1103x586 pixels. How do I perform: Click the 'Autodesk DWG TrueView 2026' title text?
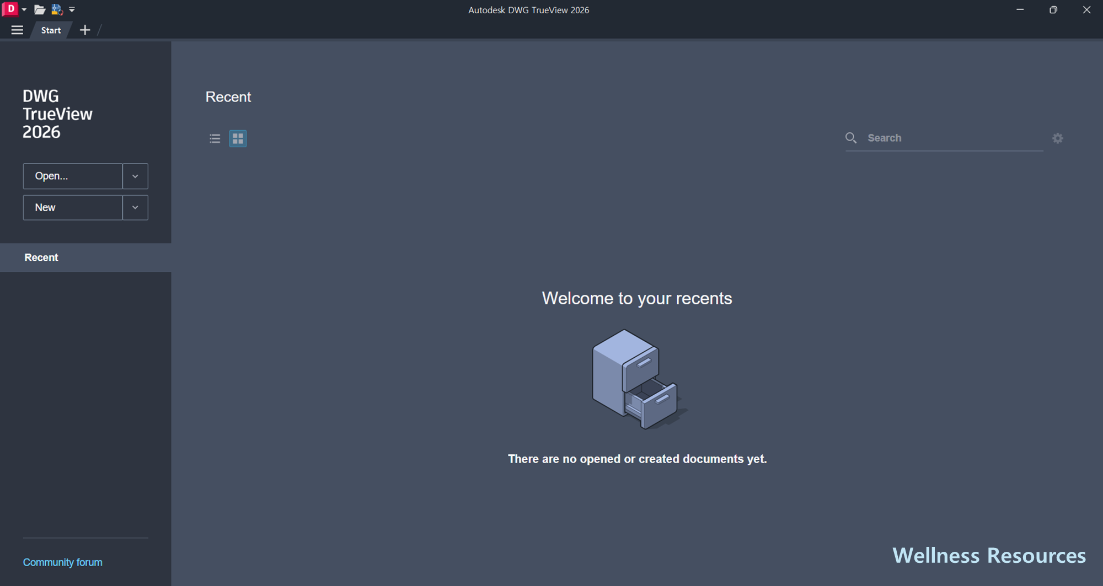[528, 10]
